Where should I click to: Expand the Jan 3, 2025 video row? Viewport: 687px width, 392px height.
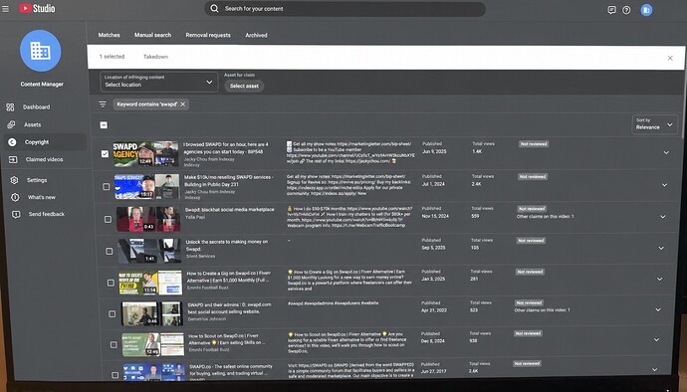(x=659, y=279)
